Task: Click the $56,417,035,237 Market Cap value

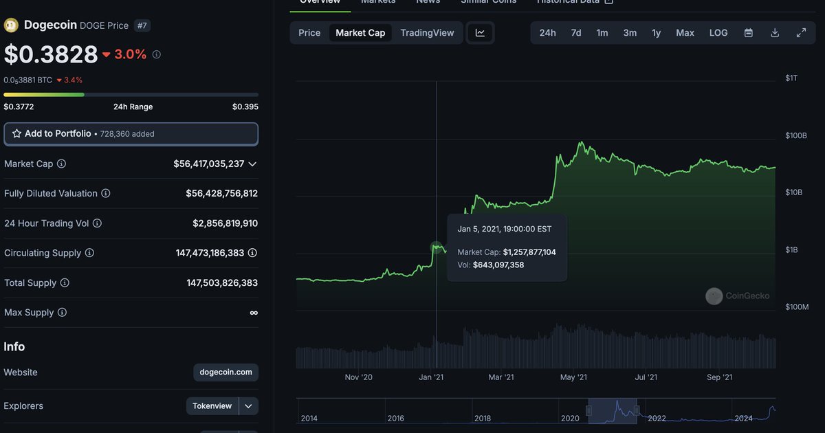Action: (x=209, y=164)
